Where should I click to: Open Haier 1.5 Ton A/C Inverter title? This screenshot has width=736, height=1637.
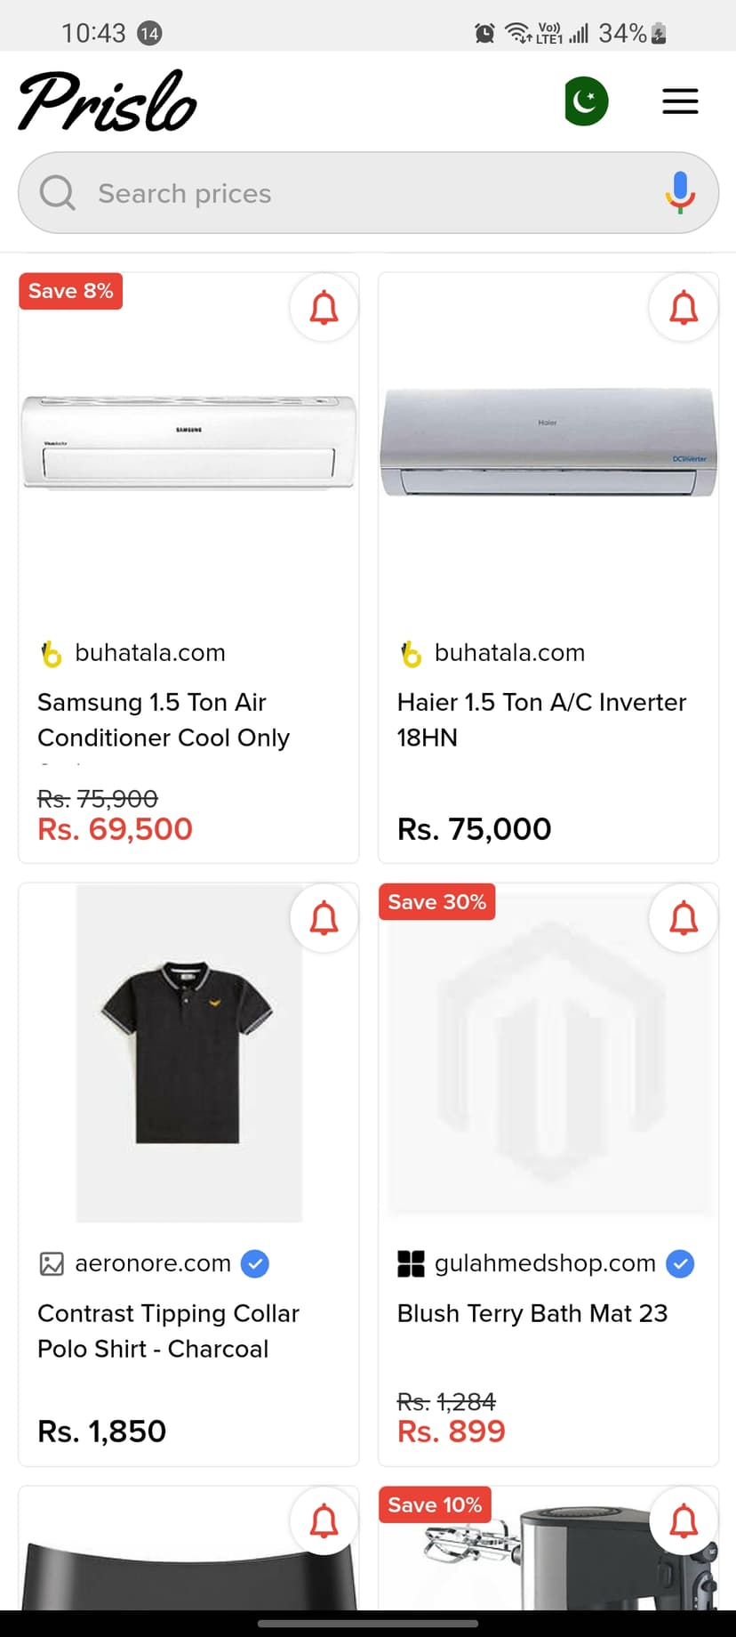click(541, 720)
